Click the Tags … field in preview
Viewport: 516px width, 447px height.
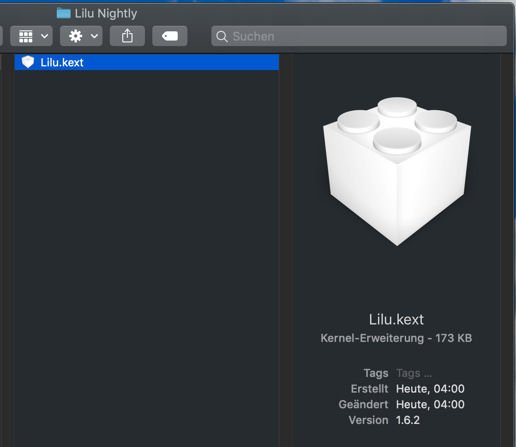(414, 373)
